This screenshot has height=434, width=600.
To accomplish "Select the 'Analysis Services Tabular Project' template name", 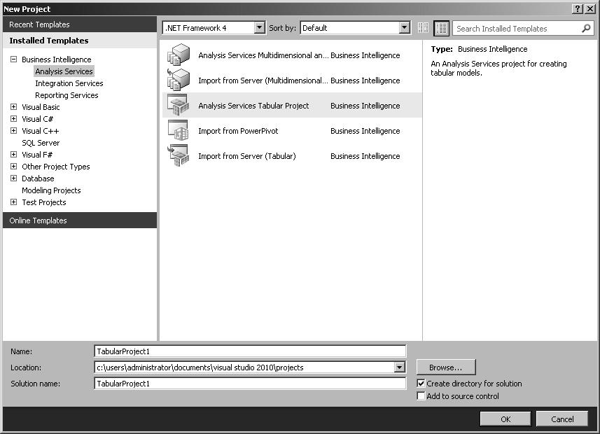I will coord(253,106).
